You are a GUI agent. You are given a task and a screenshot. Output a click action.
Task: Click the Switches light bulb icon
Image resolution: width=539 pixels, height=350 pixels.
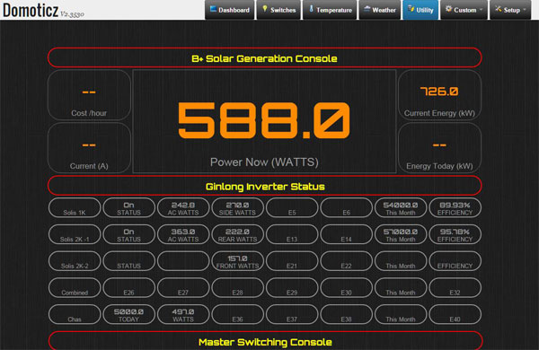(x=265, y=9)
